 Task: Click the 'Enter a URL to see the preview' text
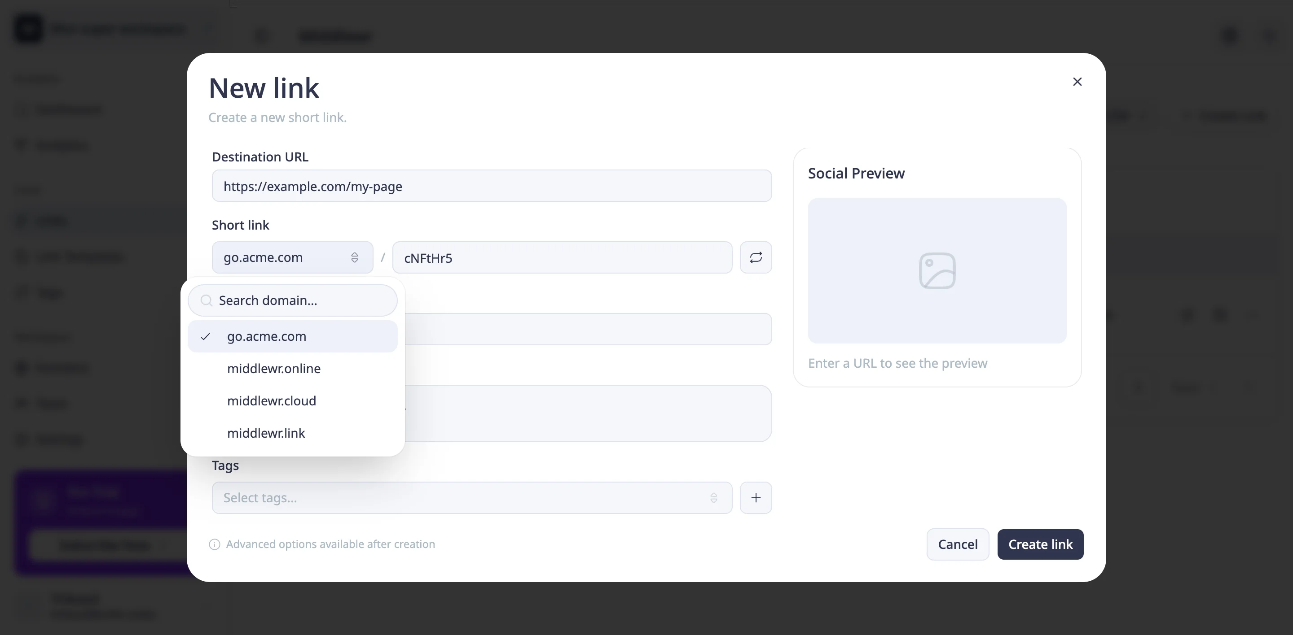897,363
